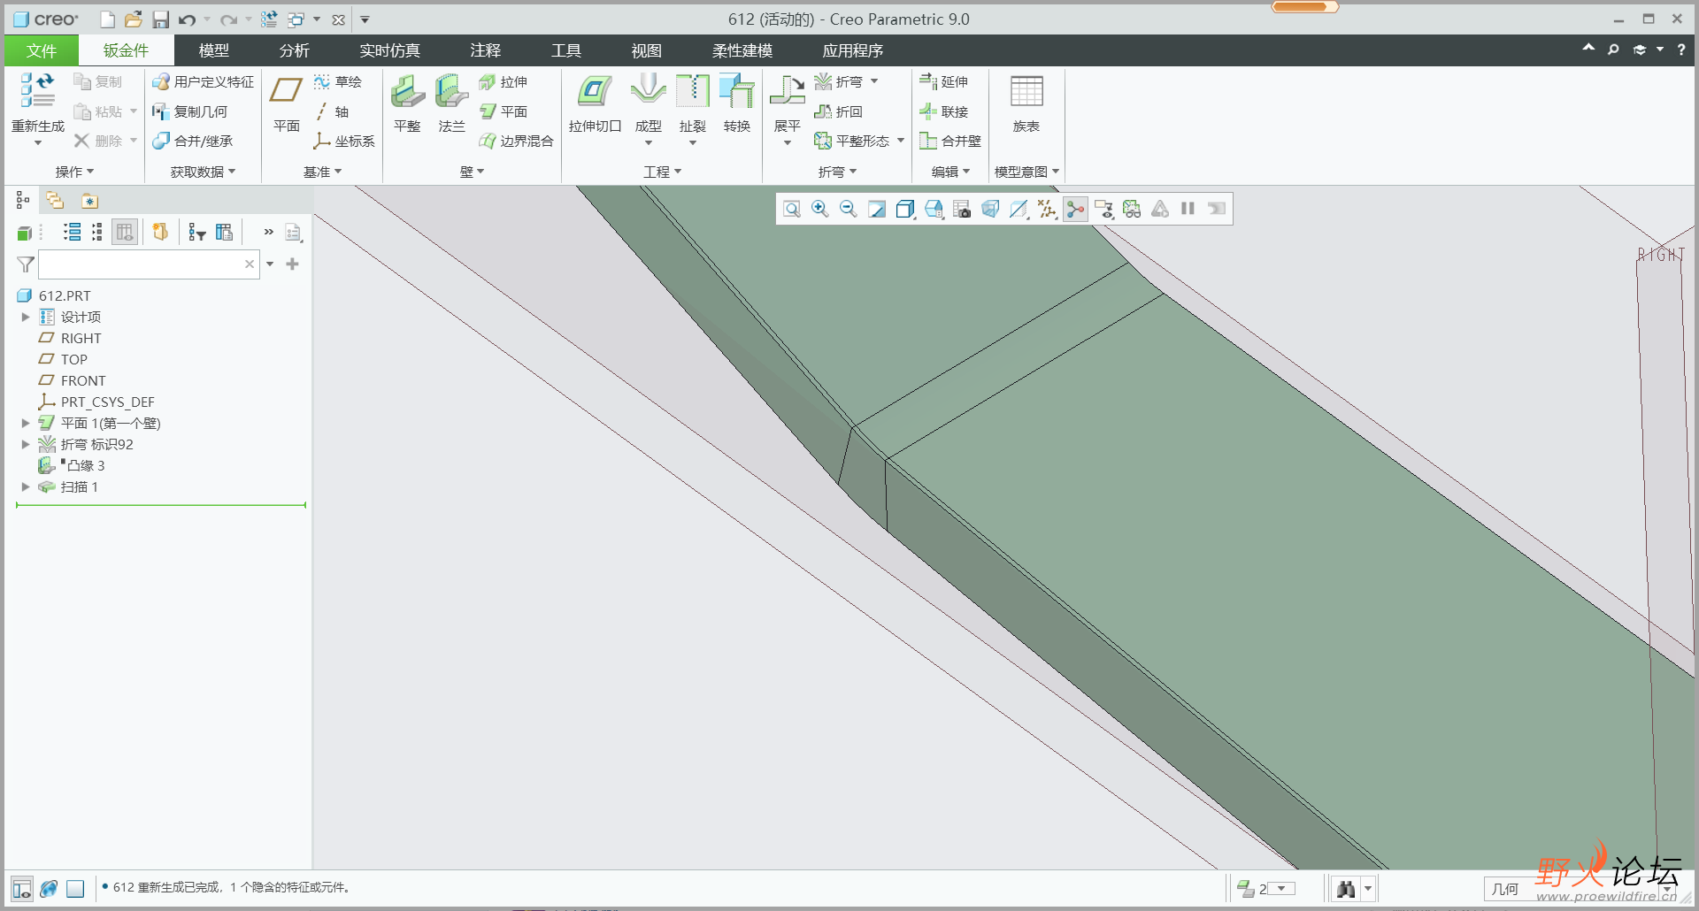Expand the 扫描 1 tree node
The width and height of the screenshot is (1699, 911).
(26, 486)
